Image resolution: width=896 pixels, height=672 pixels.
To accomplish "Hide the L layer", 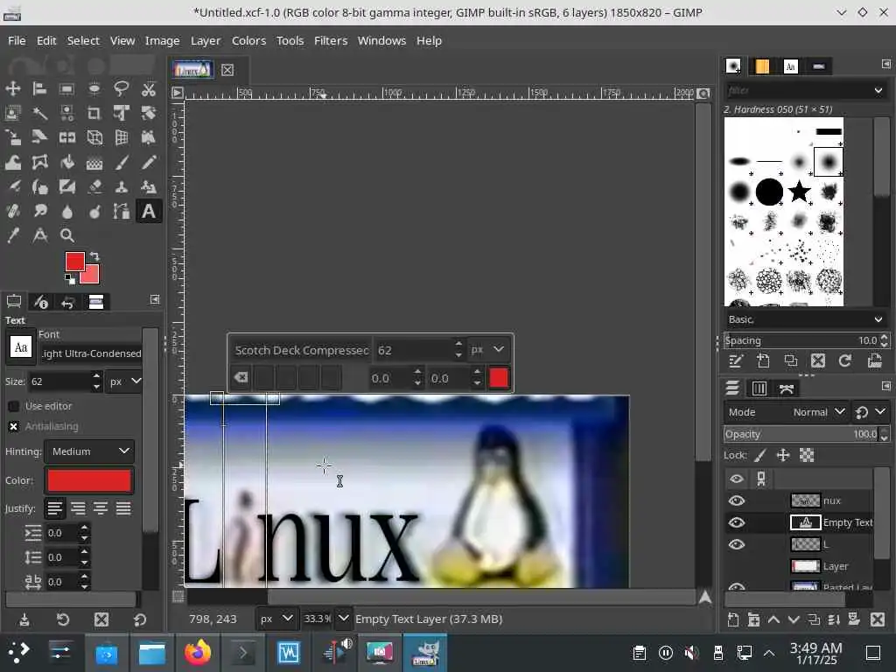I will point(737,544).
